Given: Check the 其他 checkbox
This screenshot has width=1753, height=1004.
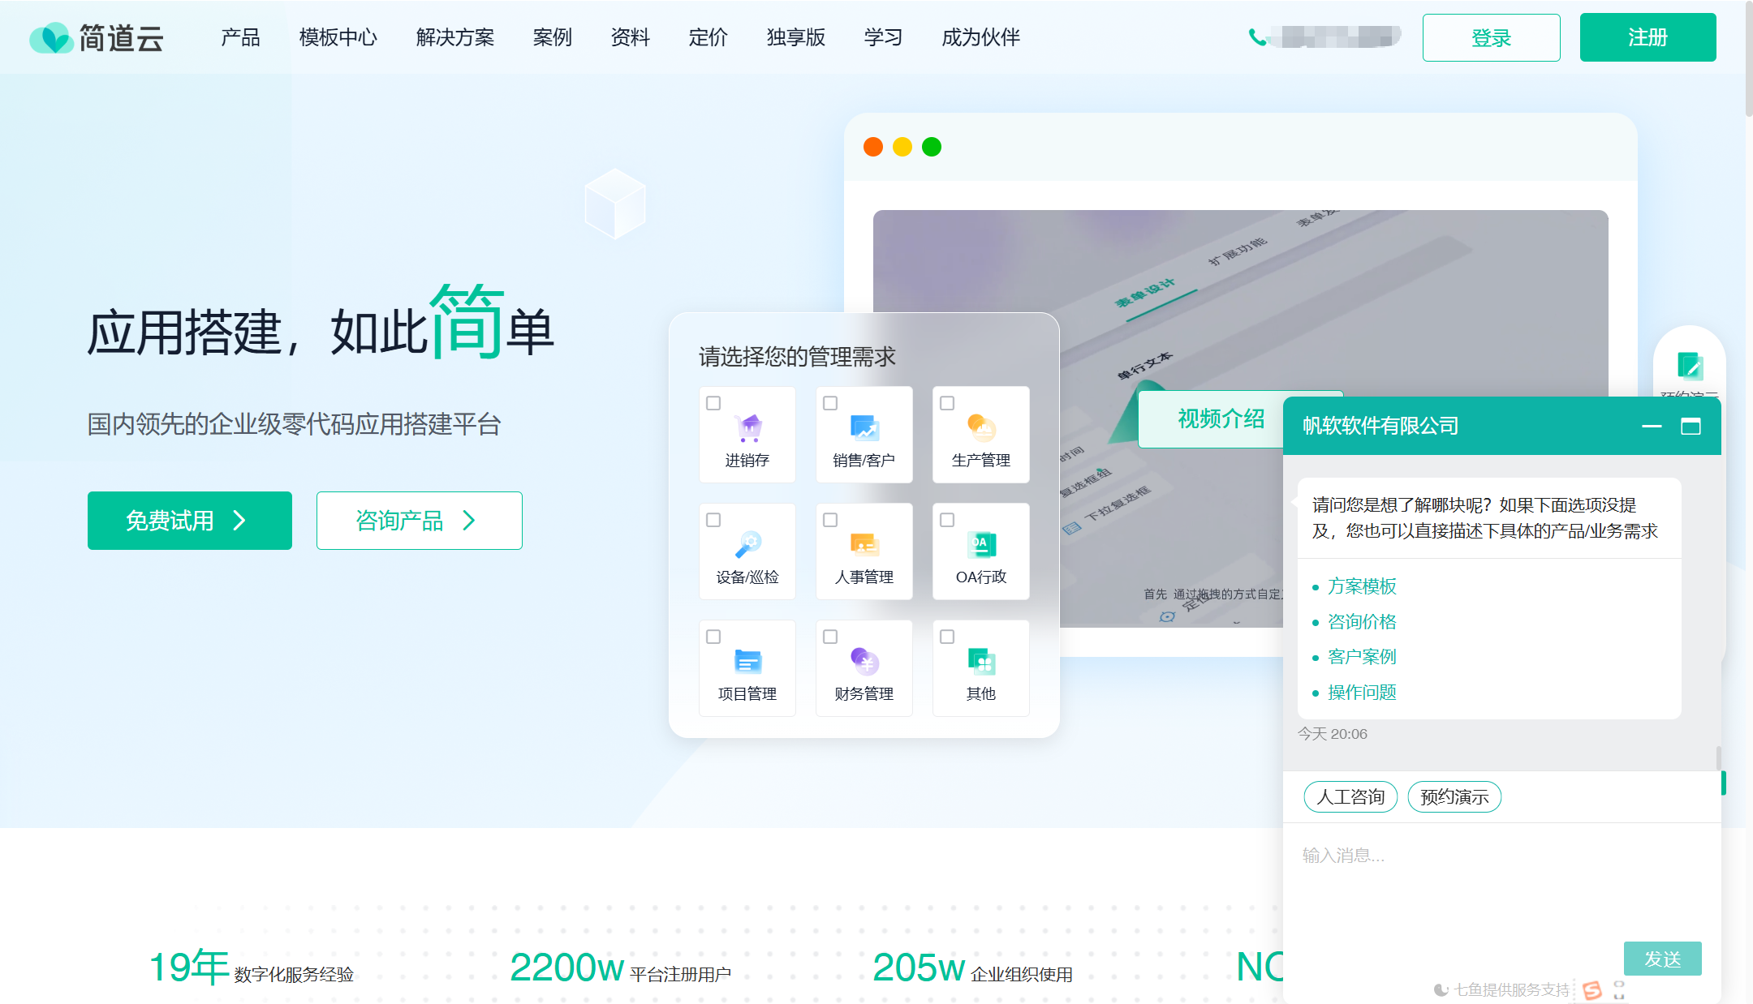Looking at the screenshot, I should pos(947,636).
